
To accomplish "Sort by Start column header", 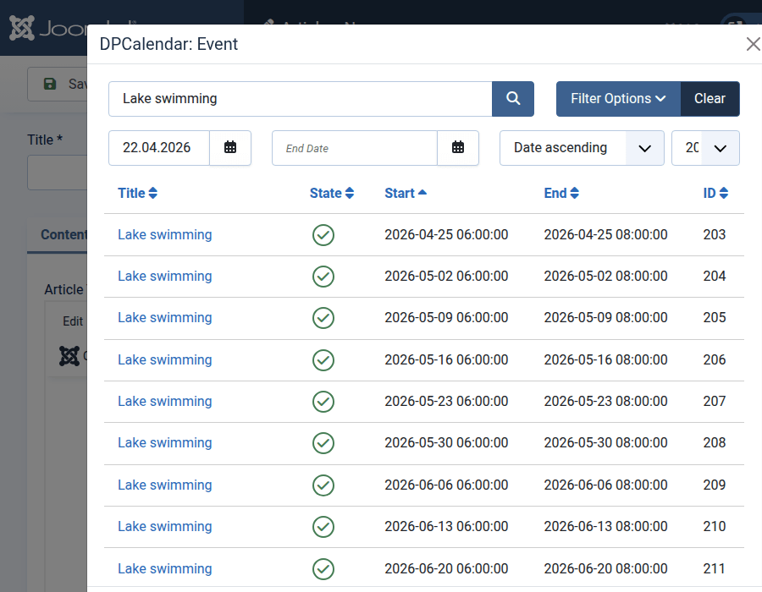I will (405, 193).
